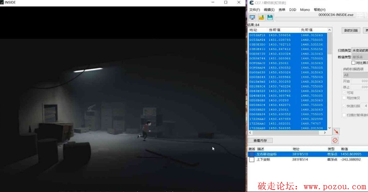Open the 文件(F) menu
The image size is (368, 192).
[x=254, y=10]
